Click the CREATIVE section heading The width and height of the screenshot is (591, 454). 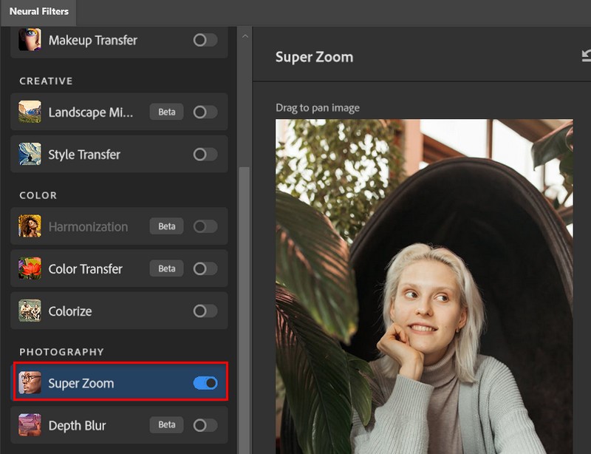point(46,81)
